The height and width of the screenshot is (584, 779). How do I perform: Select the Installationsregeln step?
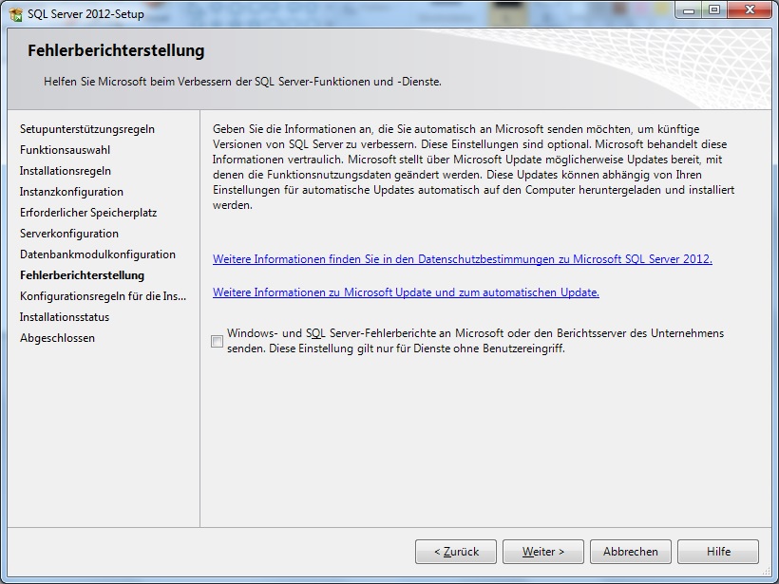point(66,171)
